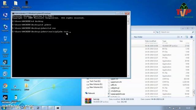Viewport: 196px width, 110px height.
Task: Switch to cmd taskbar button
Action: point(58,108)
